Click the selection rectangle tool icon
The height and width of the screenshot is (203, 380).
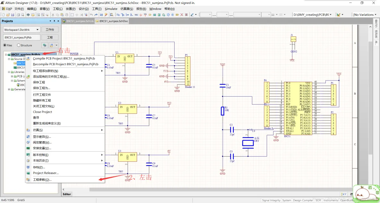tap(72, 15)
